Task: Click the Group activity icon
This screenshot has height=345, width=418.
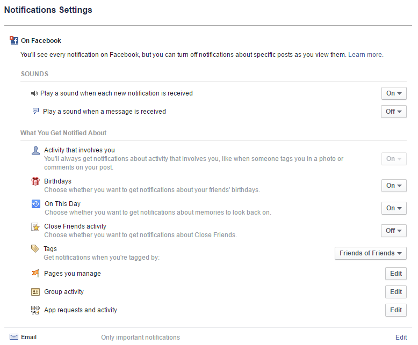Action: [x=35, y=292]
